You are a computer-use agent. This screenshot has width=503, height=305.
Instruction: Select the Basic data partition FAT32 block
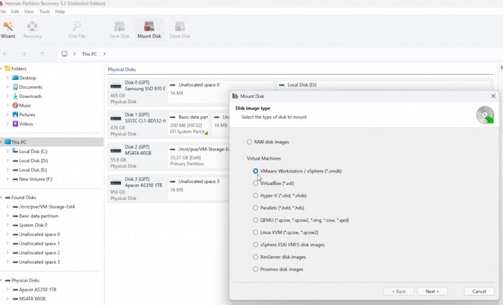tap(189, 125)
